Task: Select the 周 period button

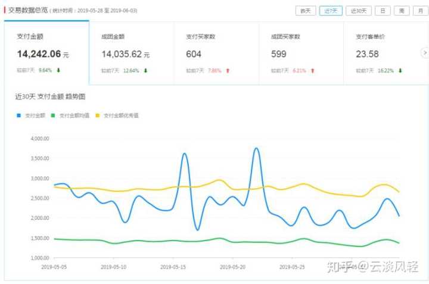Action: [402, 11]
